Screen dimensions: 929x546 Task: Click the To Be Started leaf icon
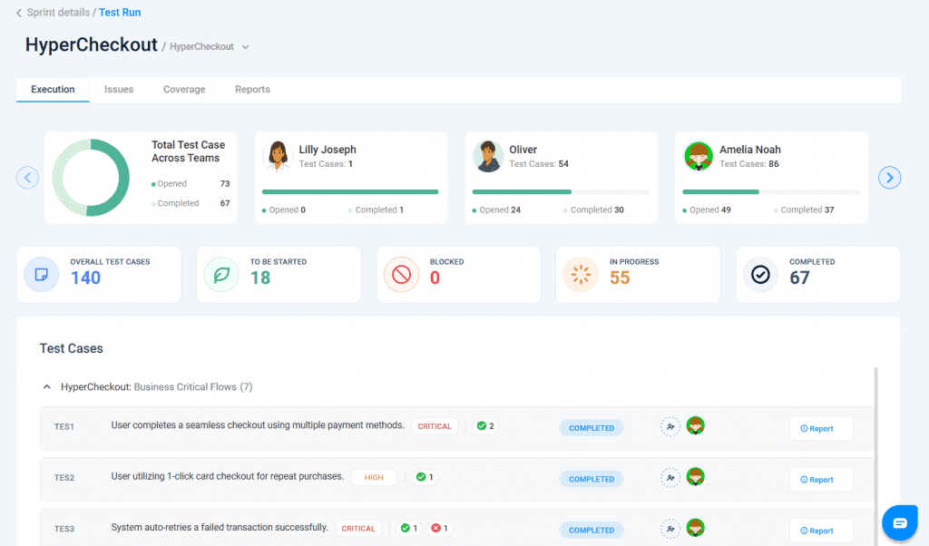pyautogui.click(x=221, y=274)
